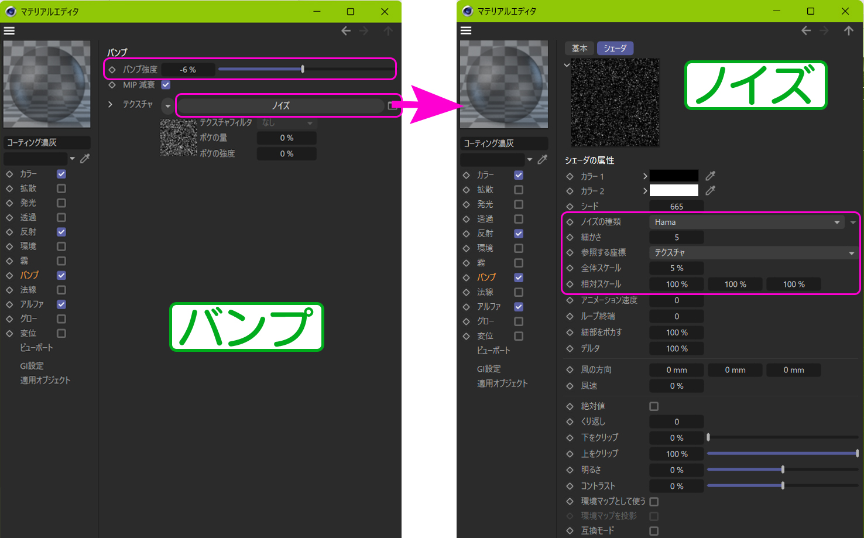Enable the 絶対値 checkbox

(654, 406)
